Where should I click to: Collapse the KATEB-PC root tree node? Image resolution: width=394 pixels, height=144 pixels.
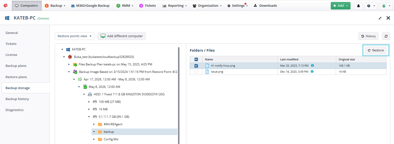tap(62, 49)
